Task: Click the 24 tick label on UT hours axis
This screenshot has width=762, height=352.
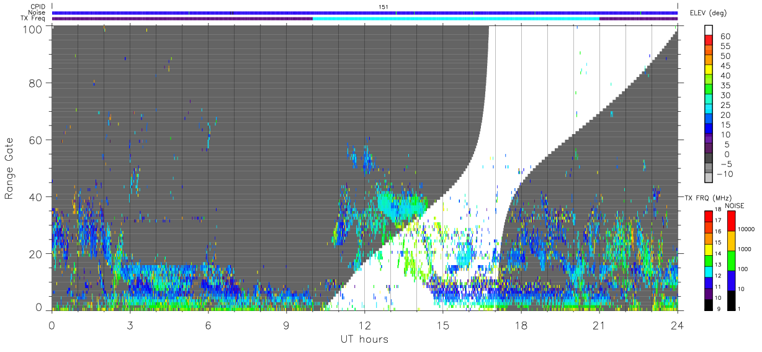Action: pos(678,325)
